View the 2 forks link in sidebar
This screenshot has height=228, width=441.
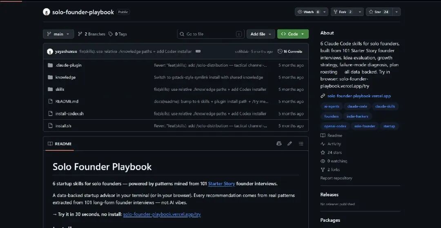(x=330, y=170)
